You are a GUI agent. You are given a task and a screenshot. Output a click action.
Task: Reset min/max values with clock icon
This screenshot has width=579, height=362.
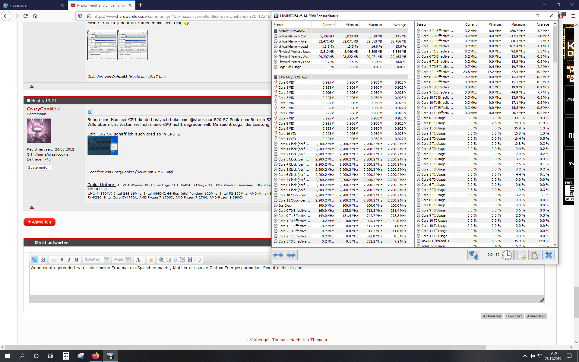click(507, 255)
